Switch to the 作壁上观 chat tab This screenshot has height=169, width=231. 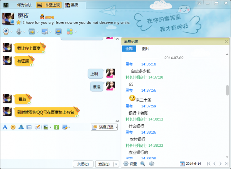pyautogui.click(x=49, y=5)
